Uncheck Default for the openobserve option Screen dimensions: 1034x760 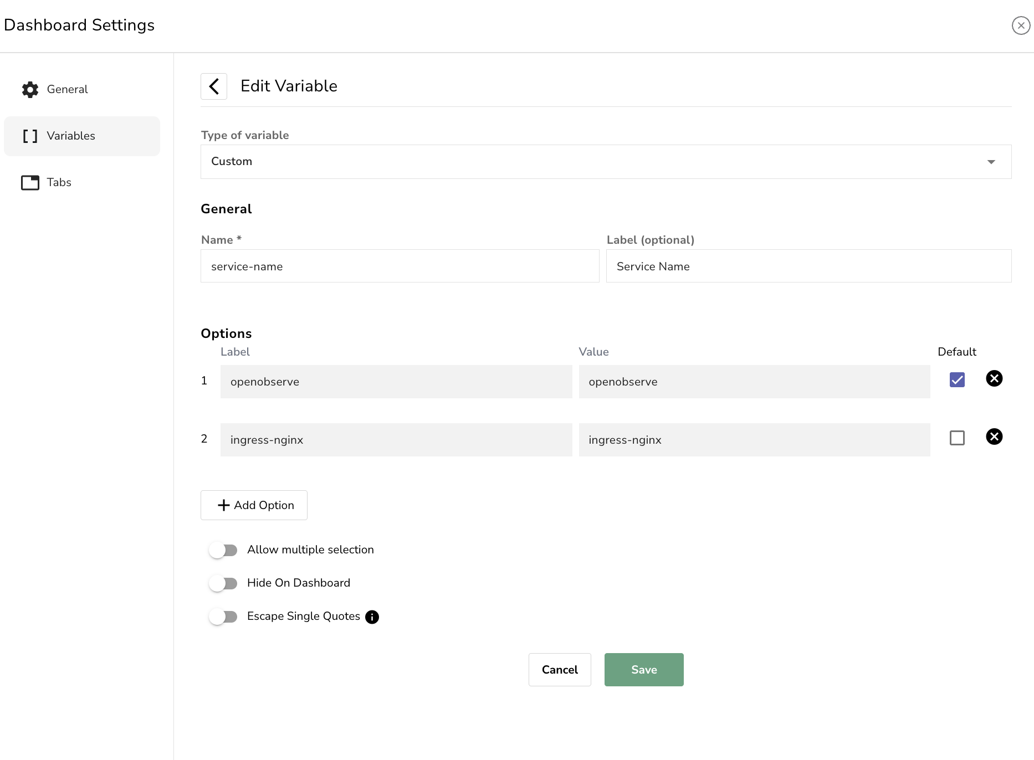pyautogui.click(x=956, y=379)
